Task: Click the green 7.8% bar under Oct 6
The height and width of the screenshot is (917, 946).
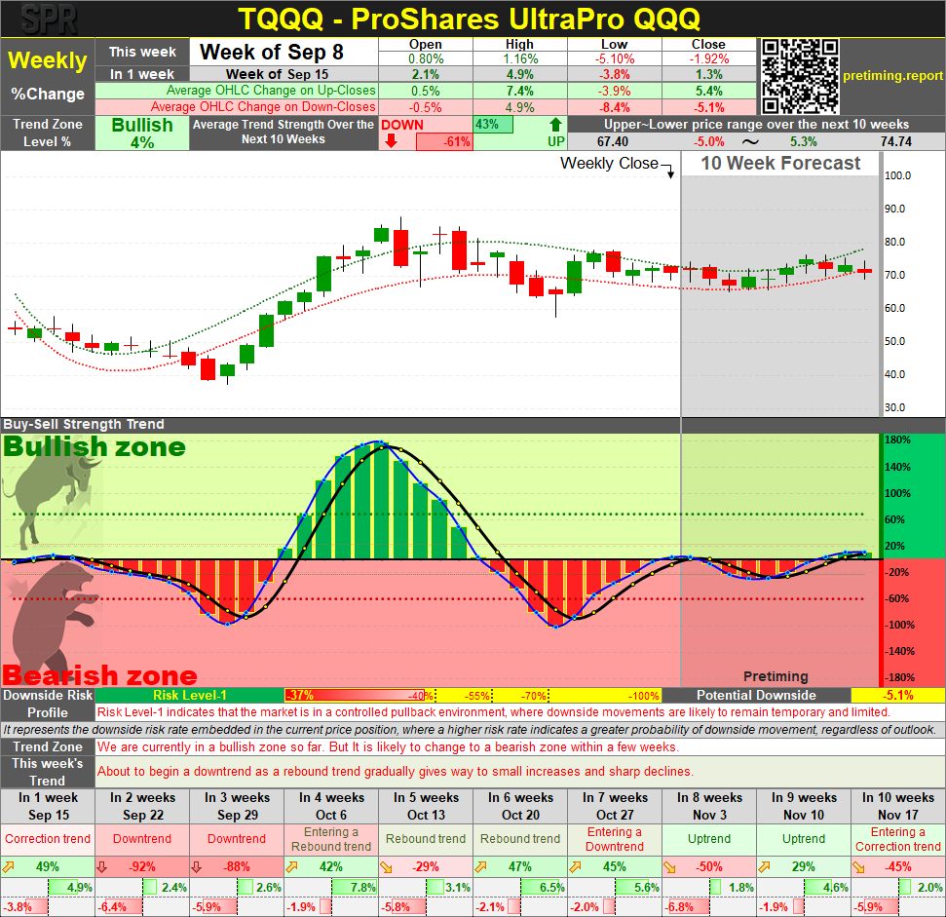Action: pos(355,888)
